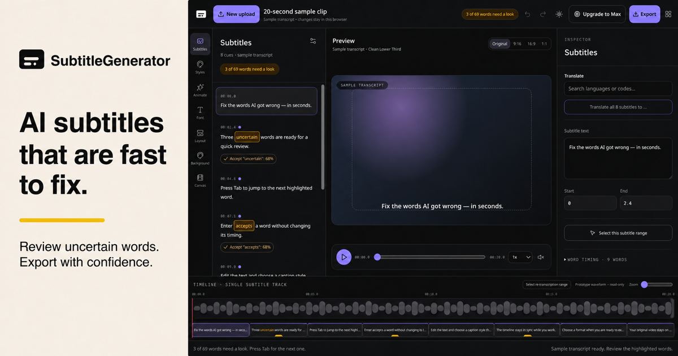Click timeline clip 'Your original video stays on'

coord(651,330)
